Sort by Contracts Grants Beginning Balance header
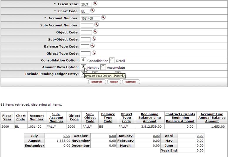This screenshot has width=228, height=157. [x=180, y=118]
